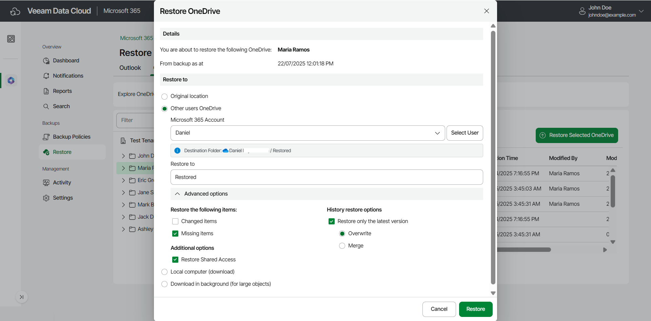
Task: Uncheck Restore Shared Access checkbox
Action: (x=175, y=260)
